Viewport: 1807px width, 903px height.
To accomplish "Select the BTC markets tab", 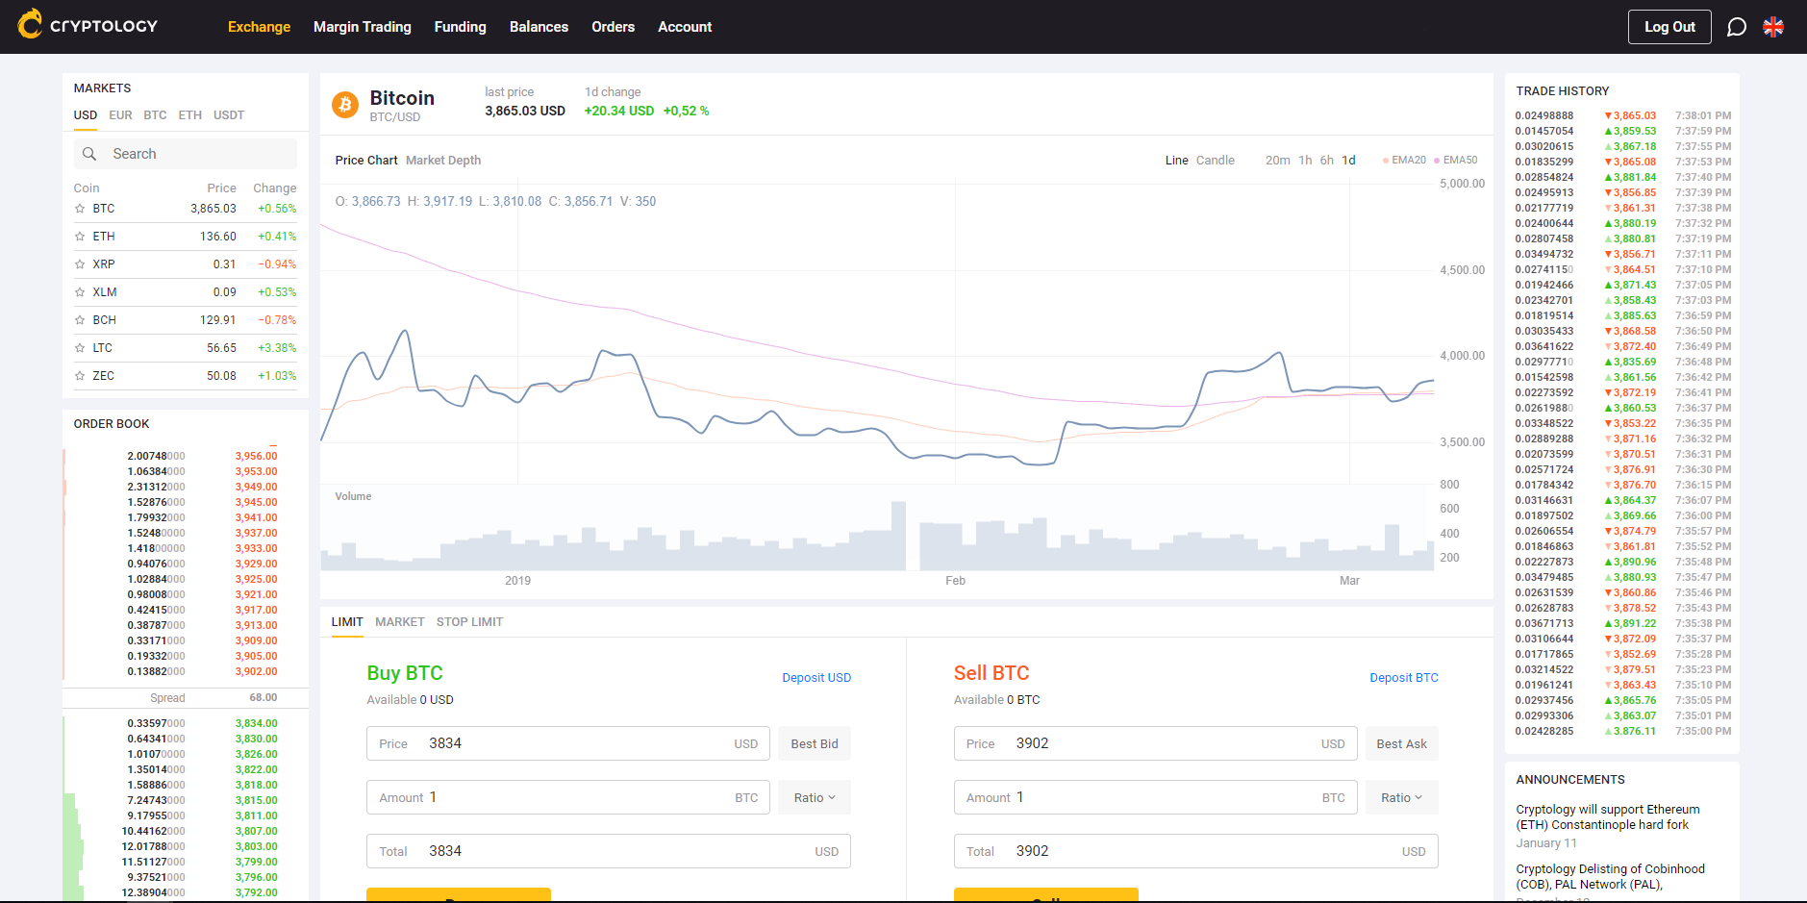I will tap(156, 115).
